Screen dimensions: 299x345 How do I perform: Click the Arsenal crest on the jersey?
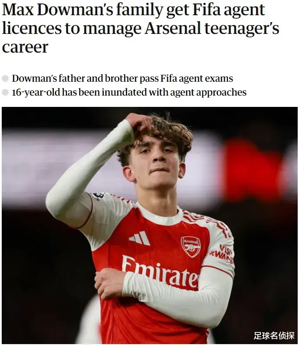[x=191, y=247]
